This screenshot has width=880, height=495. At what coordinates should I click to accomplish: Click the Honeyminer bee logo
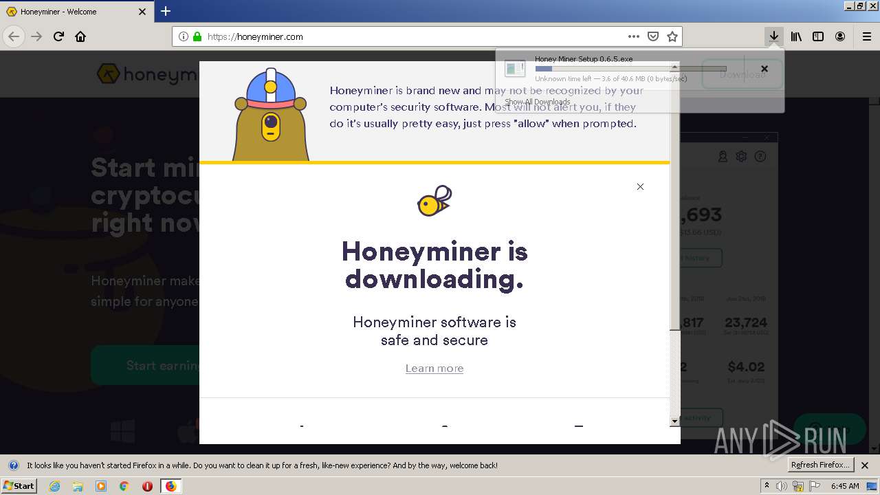click(x=434, y=201)
